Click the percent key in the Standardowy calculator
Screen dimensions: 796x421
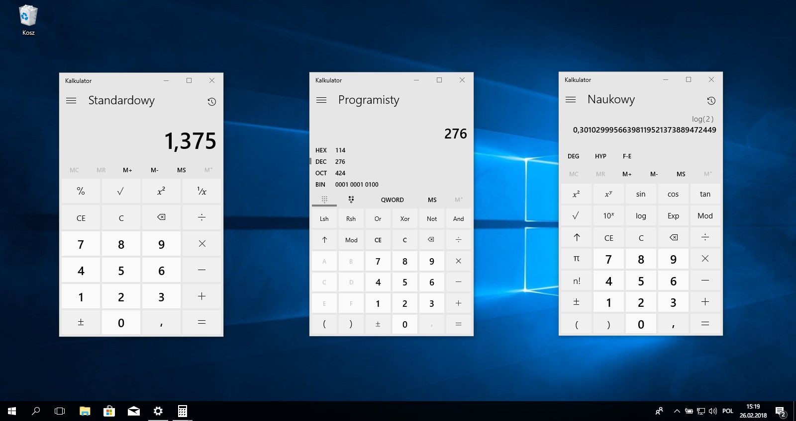click(81, 191)
